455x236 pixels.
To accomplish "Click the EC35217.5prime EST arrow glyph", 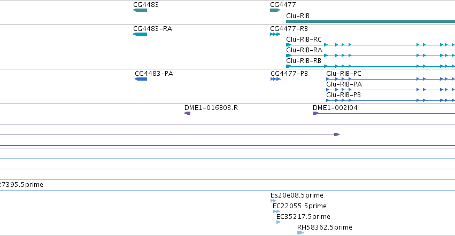I will (x=279, y=222).
